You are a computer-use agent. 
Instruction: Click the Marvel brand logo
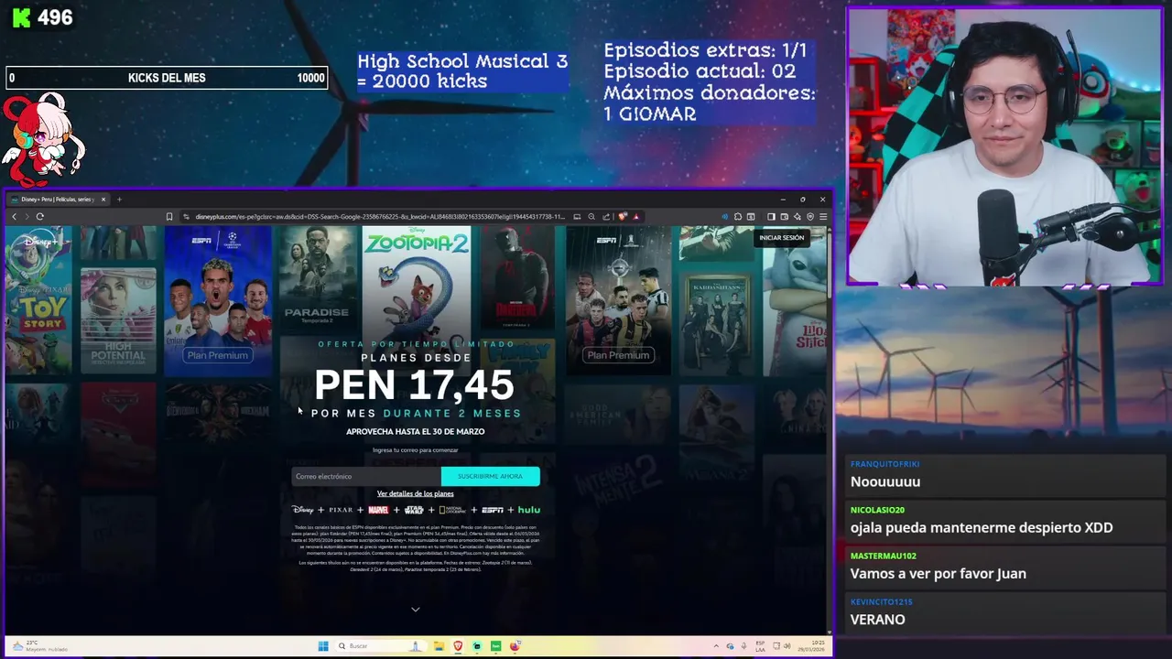[378, 510]
